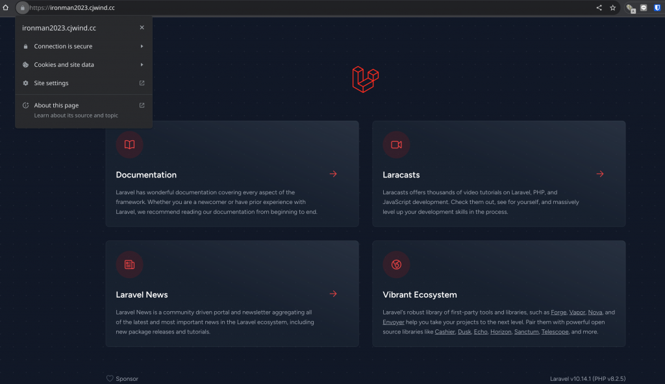Viewport: 665px width, 384px height.
Task: Bookmark this page with the star icon
Action: pos(612,8)
